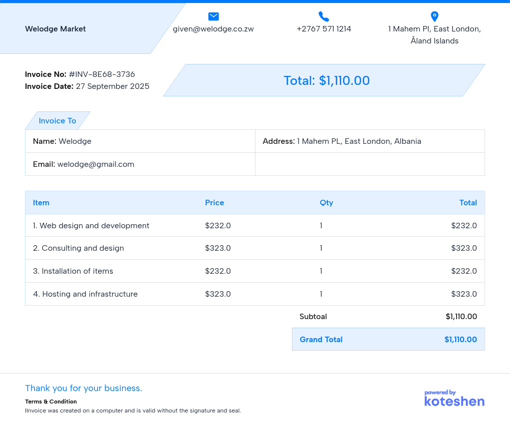Click the Total: $1,110.00 banner

coord(326,80)
